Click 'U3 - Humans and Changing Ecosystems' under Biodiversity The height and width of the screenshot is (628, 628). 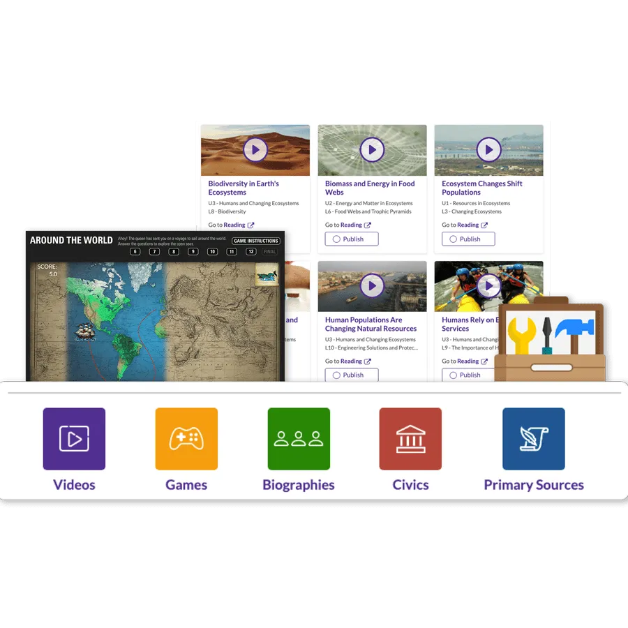pyautogui.click(x=253, y=204)
